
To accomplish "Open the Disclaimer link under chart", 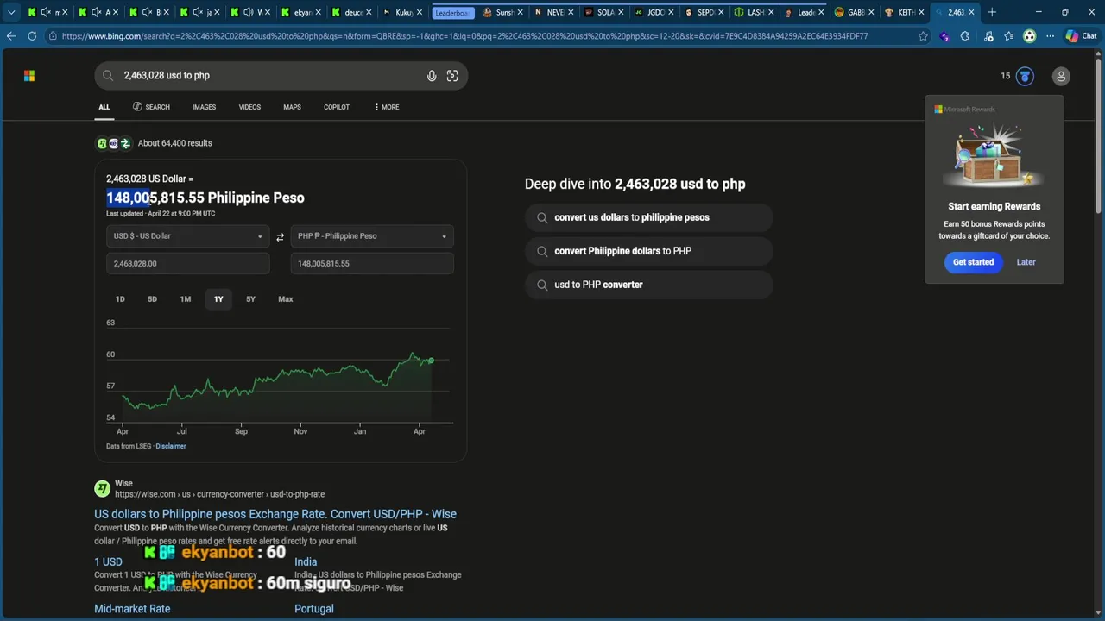I will pyautogui.click(x=171, y=446).
